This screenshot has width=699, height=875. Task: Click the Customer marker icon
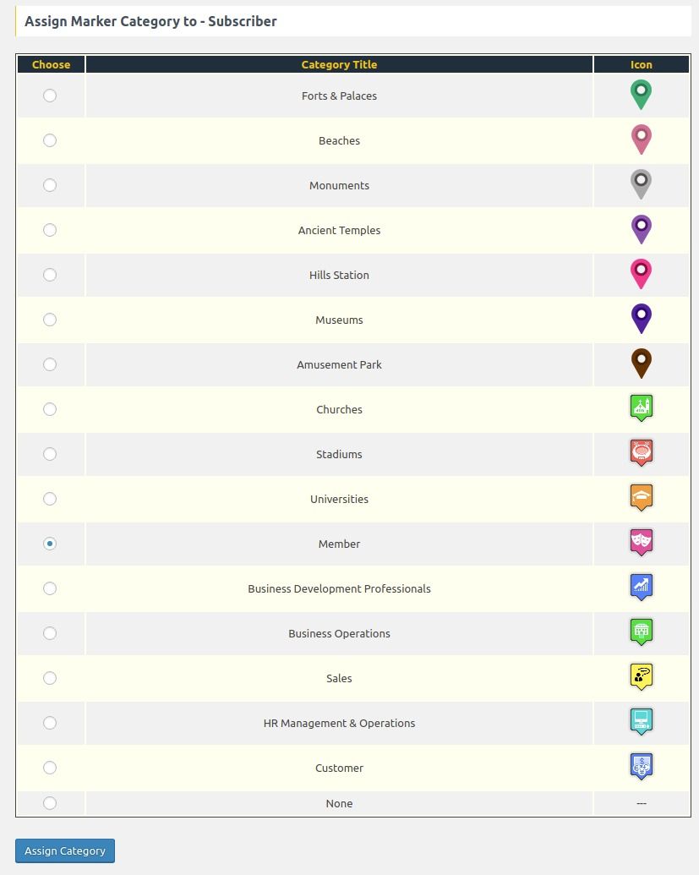pyautogui.click(x=642, y=766)
